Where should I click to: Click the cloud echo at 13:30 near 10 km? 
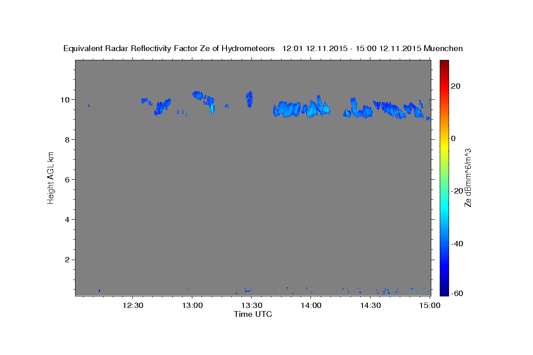250,99
